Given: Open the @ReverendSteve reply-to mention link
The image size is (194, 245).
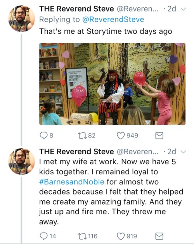Looking at the screenshot, I should coord(113,19).
